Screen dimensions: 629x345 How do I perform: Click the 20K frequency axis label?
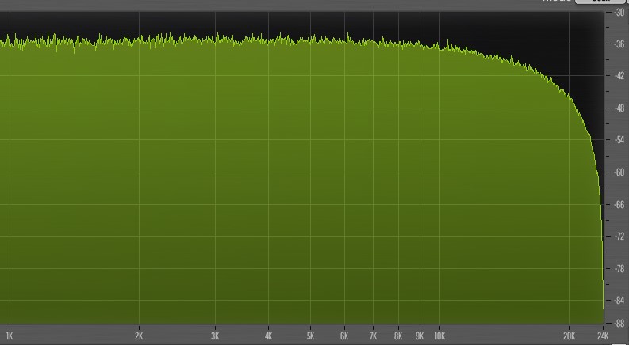pyautogui.click(x=569, y=336)
